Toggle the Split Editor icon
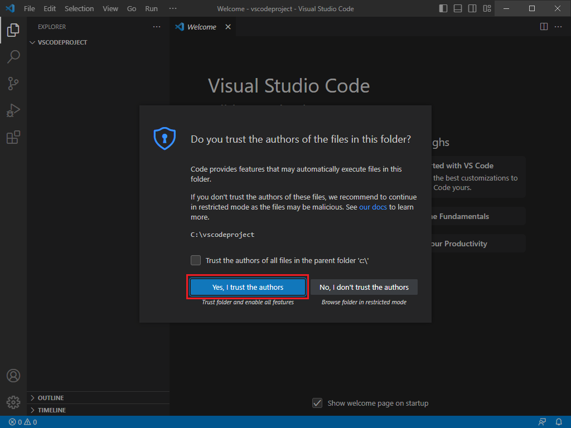 click(544, 26)
